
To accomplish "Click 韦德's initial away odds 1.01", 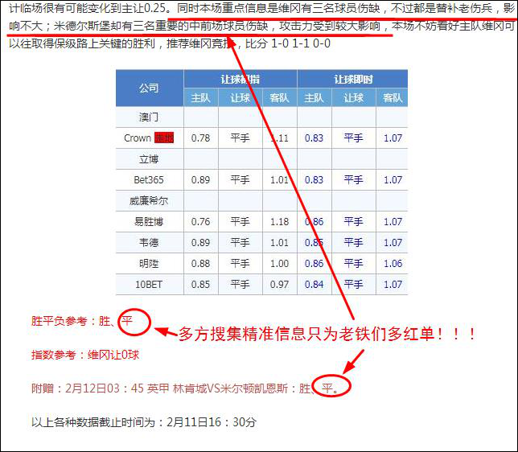I will tap(279, 243).
